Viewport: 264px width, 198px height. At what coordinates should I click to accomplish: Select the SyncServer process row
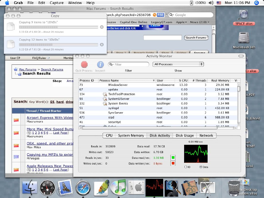(x=158, y=113)
